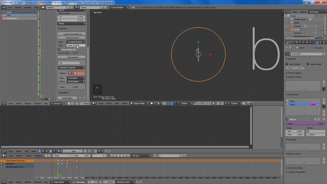Open the No Sync playback dropdown

point(141,155)
